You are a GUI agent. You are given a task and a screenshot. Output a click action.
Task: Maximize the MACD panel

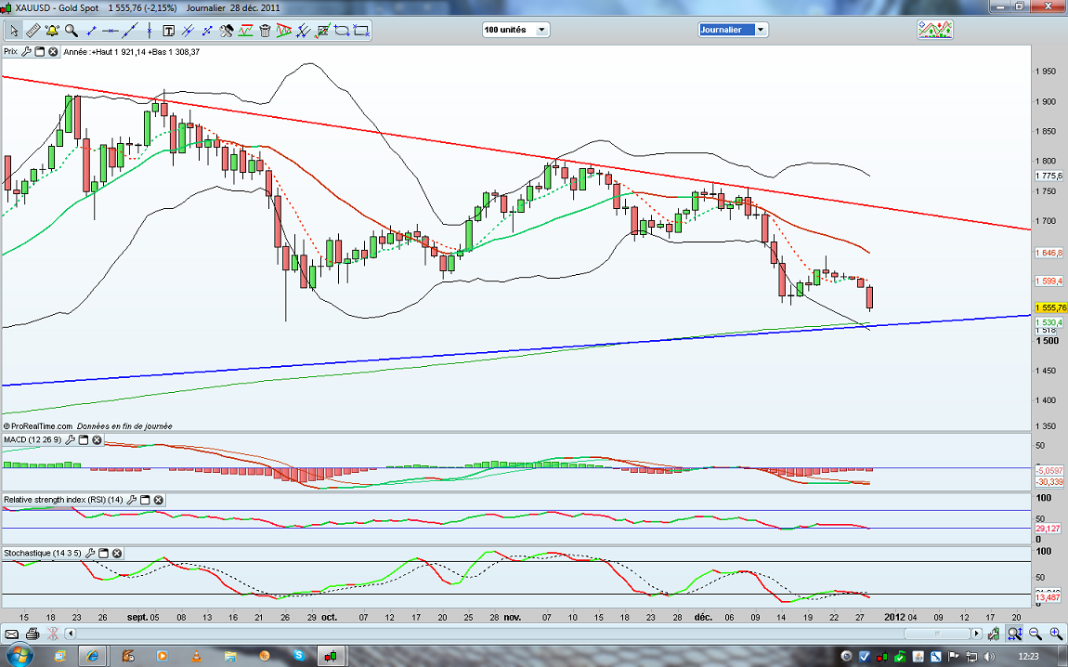point(84,440)
